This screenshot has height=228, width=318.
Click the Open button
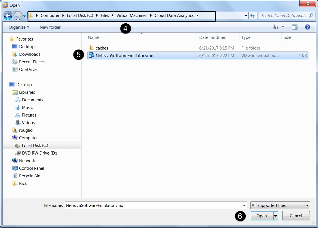[x=262, y=216]
